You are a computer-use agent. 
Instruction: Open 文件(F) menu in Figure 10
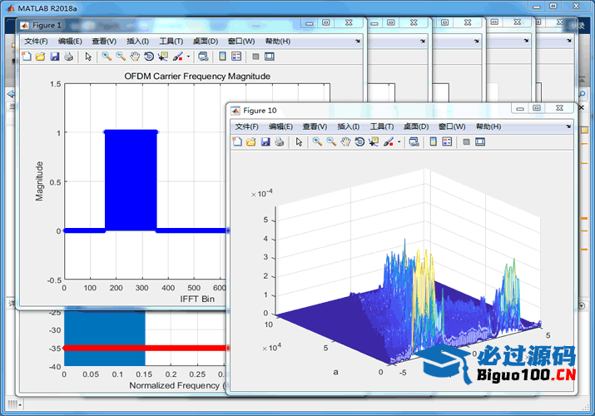point(246,126)
